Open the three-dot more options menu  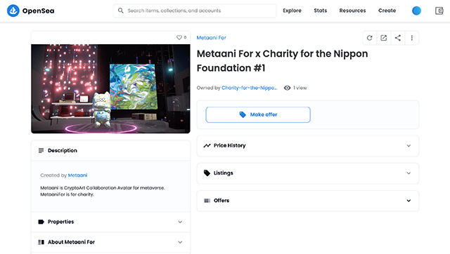[x=412, y=38]
